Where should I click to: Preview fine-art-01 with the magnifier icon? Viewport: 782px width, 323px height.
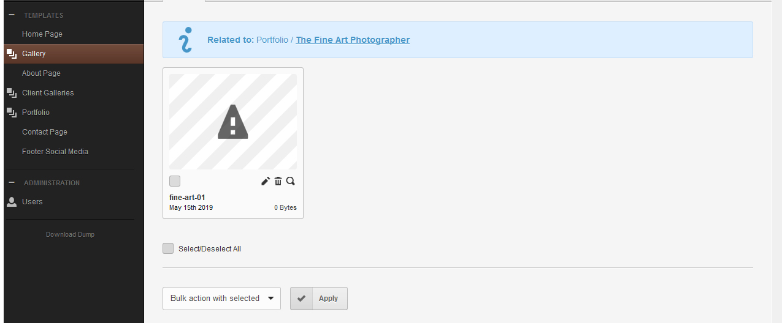point(291,181)
